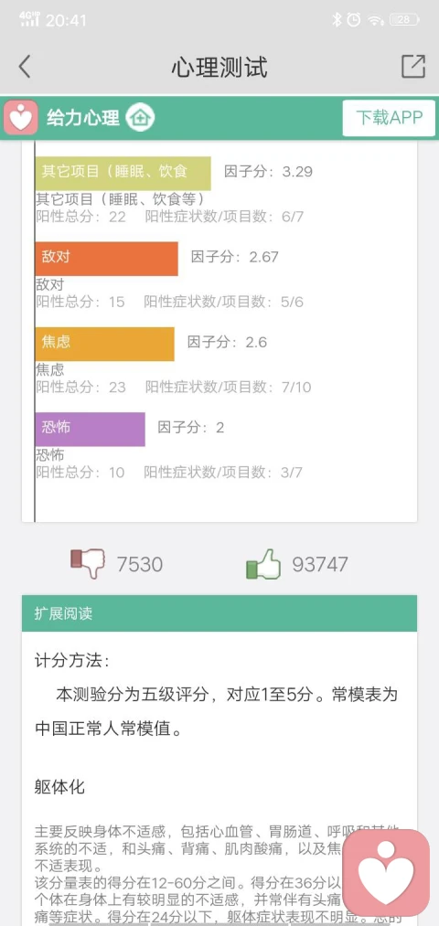Tap the 给力心理 pink heart logo

[x=21, y=118]
